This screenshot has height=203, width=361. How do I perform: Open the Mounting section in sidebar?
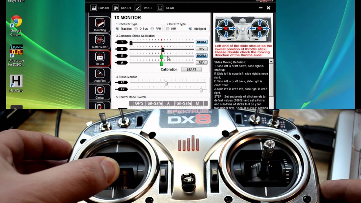(x=100, y=25)
